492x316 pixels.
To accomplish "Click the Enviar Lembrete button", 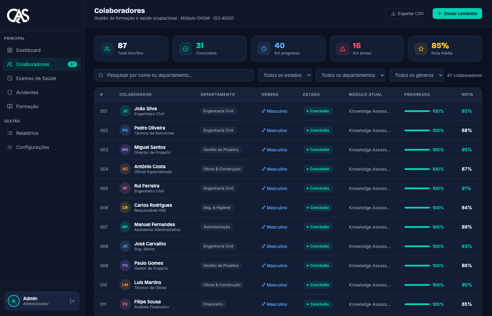I will coord(457,14).
